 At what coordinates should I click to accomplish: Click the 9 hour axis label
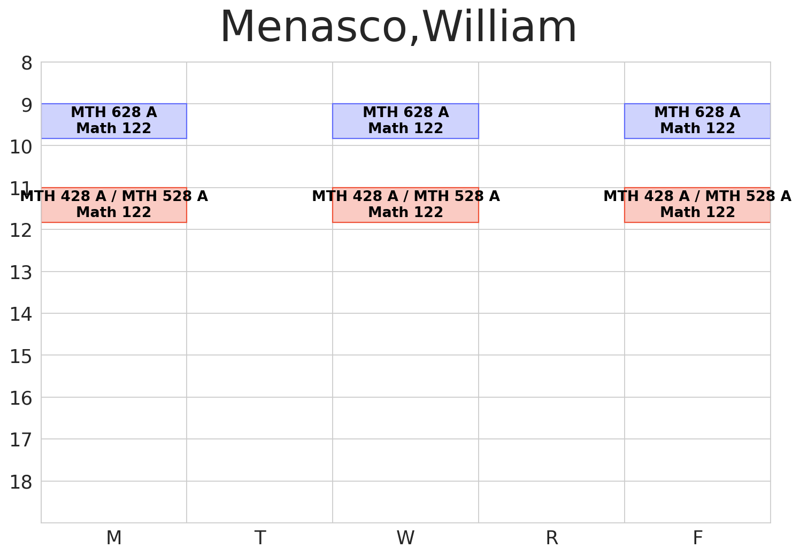click(27, 105)
